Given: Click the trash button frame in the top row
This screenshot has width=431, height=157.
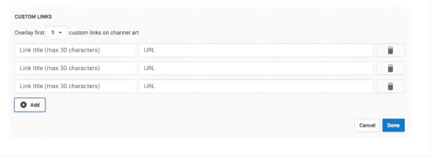Looking at the screenshot, I should (x=390, y=50).
